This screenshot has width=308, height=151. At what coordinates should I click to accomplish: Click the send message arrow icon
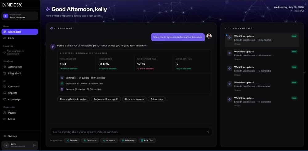pyautogui.click(x=208, y=132)
